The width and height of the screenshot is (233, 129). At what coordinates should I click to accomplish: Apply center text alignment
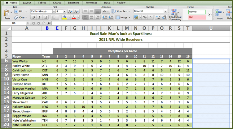[91, 17]
